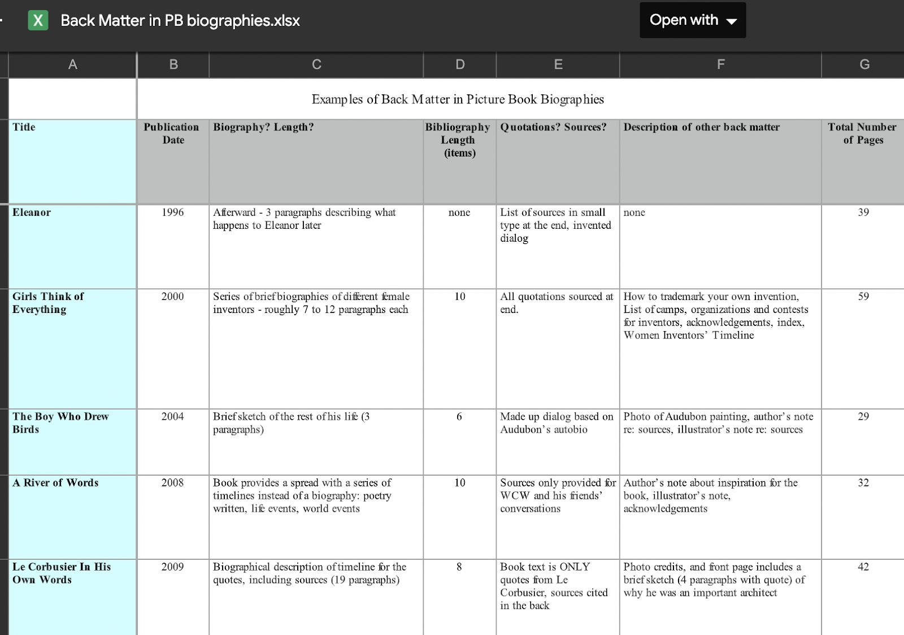Click the green Excel file icon
The height and width of the screenshot is (635, 904).
point(38,20)
